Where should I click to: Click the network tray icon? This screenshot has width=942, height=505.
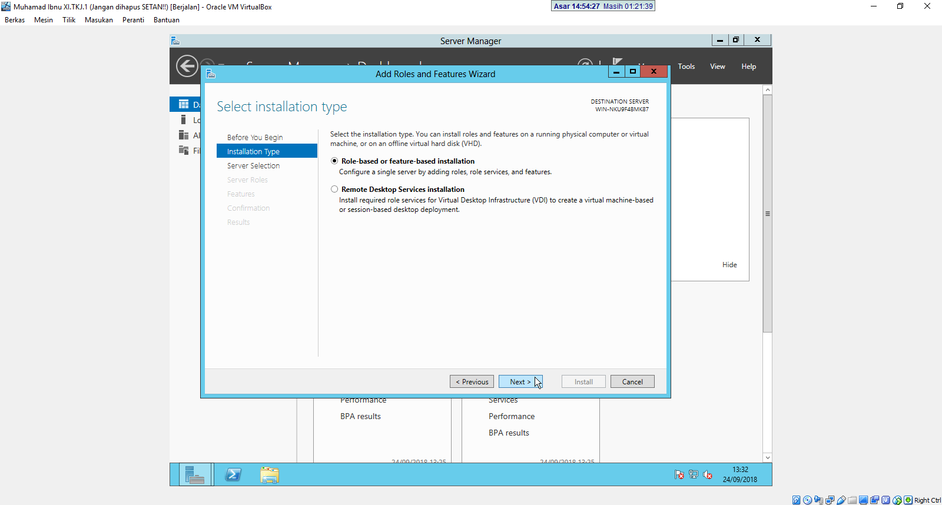(x=694, y=474)
